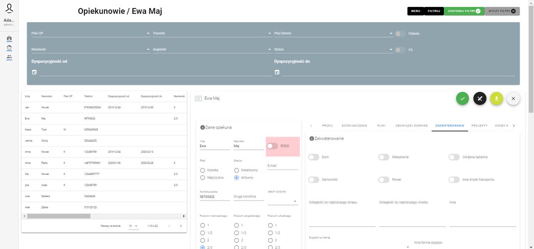
Task: Enable the RODO toggle
Action: (272, 146)
